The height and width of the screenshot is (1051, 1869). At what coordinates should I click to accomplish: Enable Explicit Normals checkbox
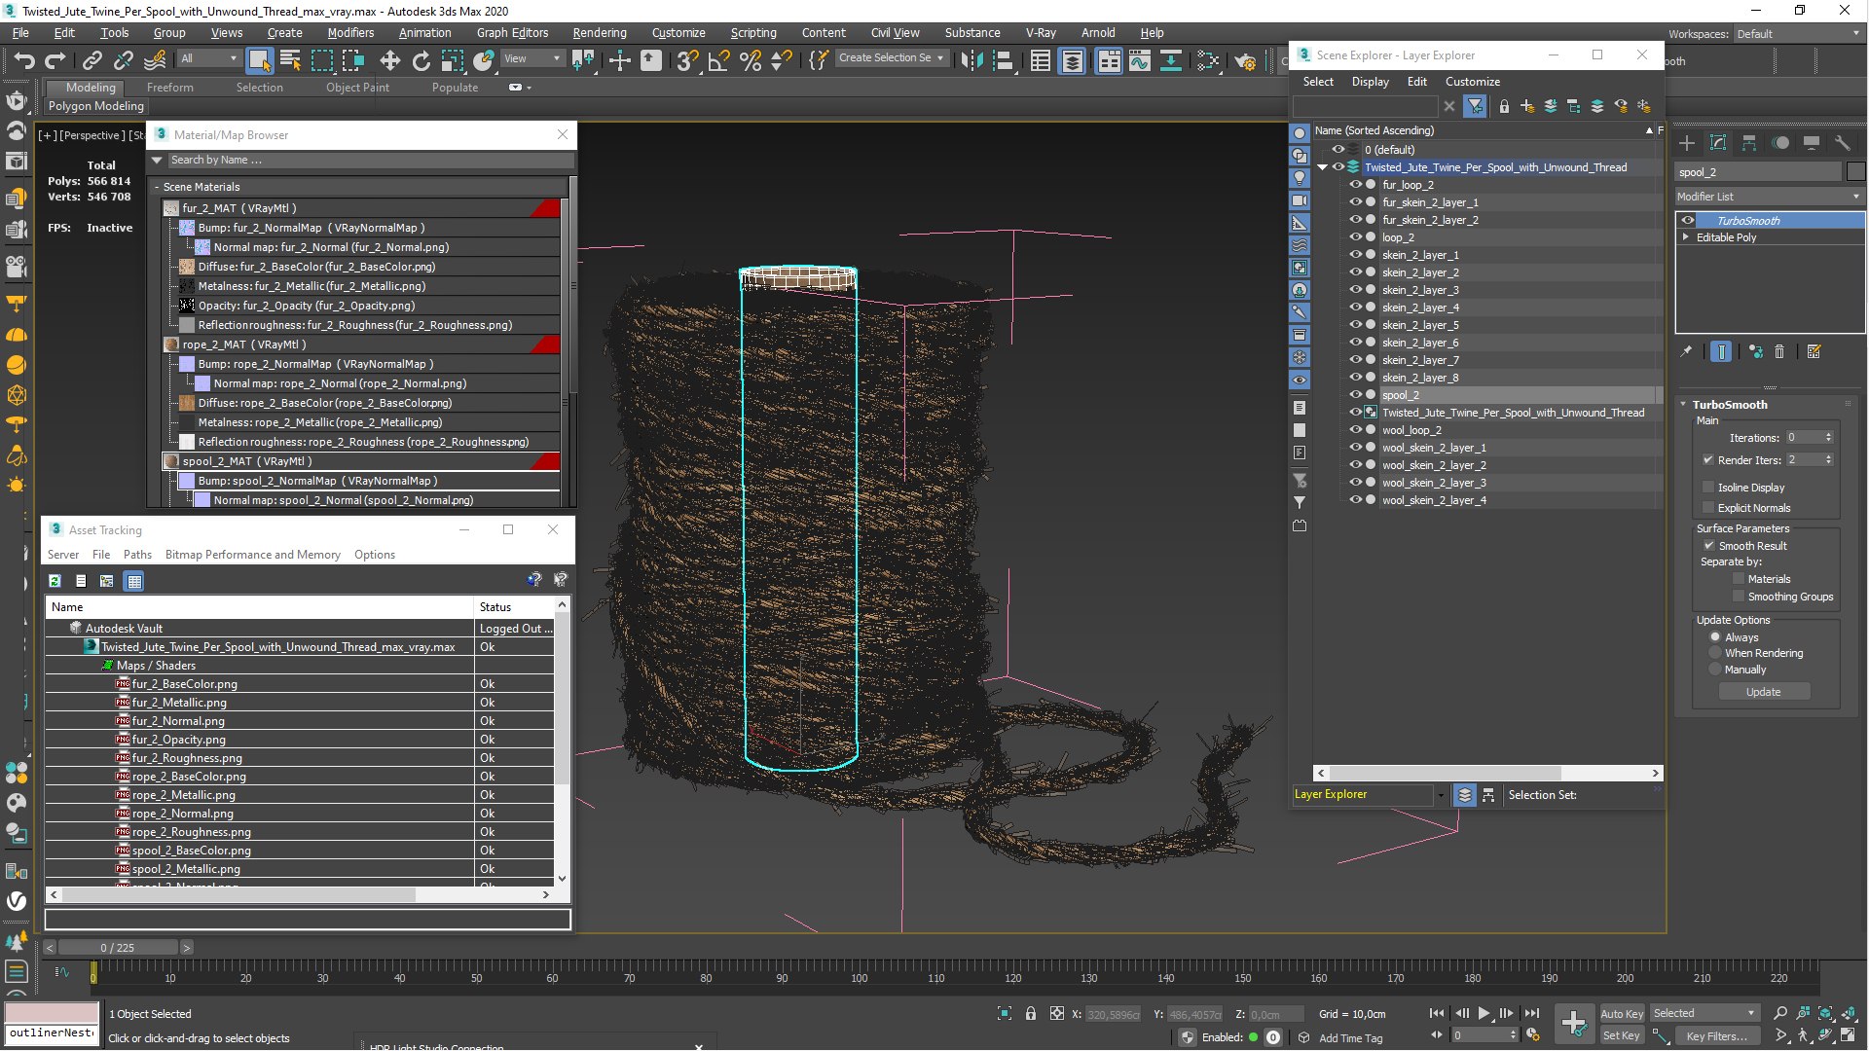click(1708, 508)
